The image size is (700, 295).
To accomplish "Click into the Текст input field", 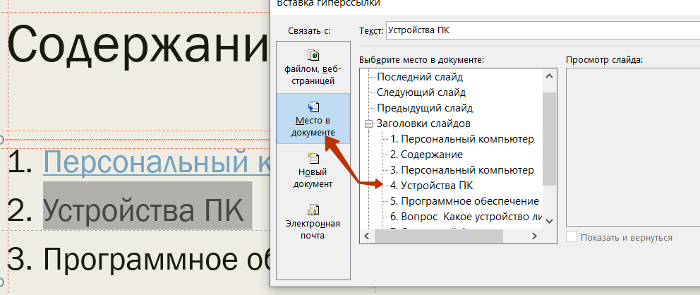I will 543,30.
